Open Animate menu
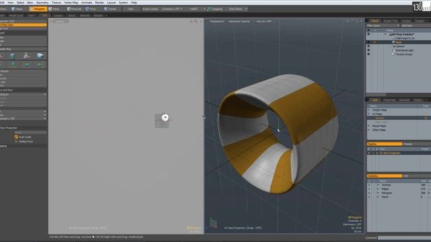This screenshot has height=242, width=431. (87, 3)
